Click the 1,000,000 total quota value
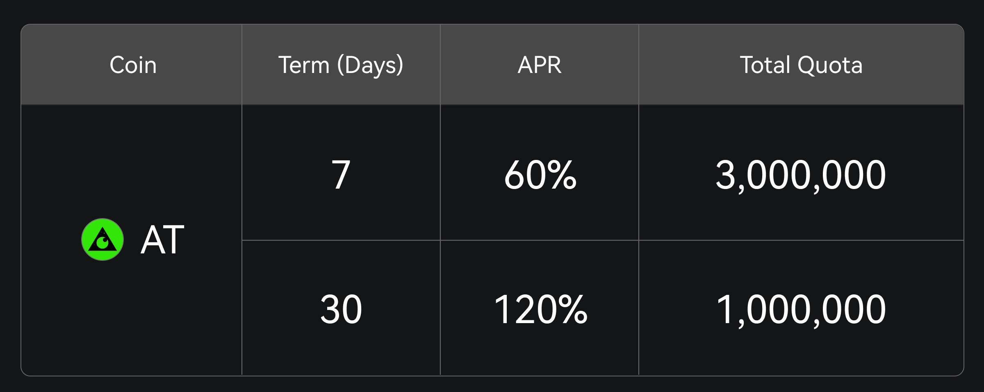The width and height of the screenshot is (984, 392). coord(801,310)
